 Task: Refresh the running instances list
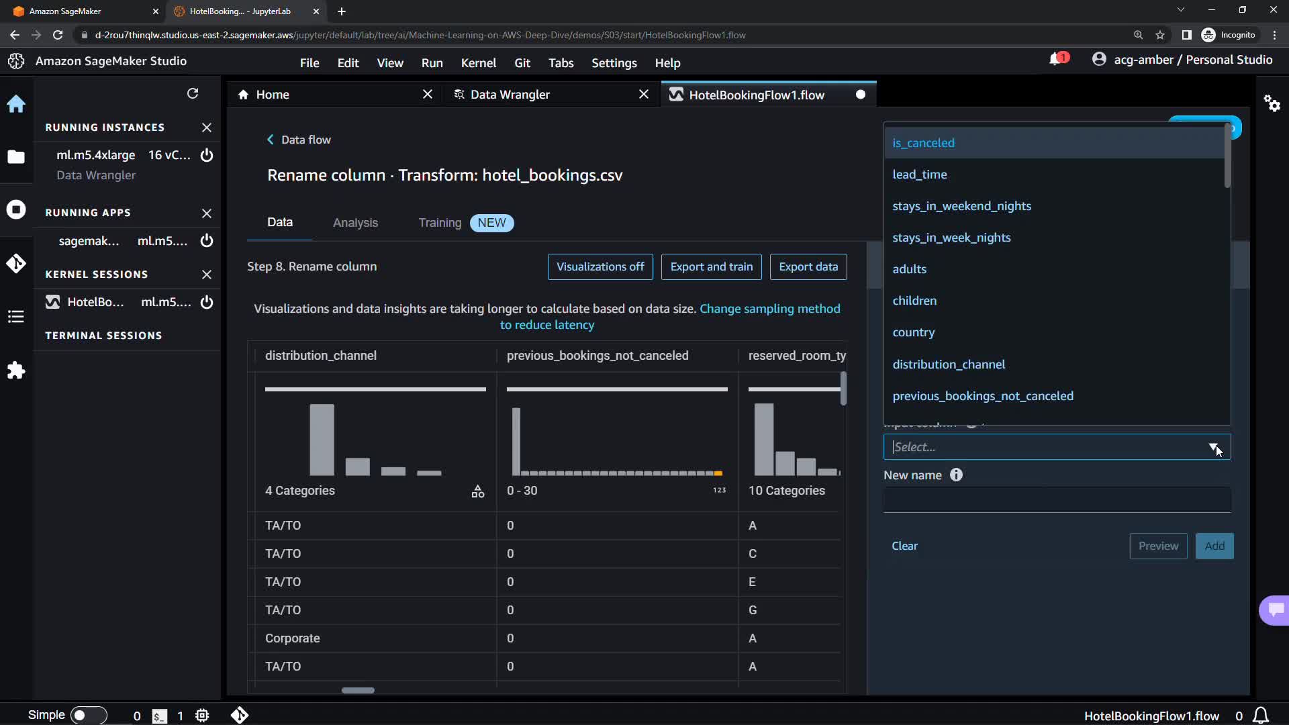tap(193, 93)
